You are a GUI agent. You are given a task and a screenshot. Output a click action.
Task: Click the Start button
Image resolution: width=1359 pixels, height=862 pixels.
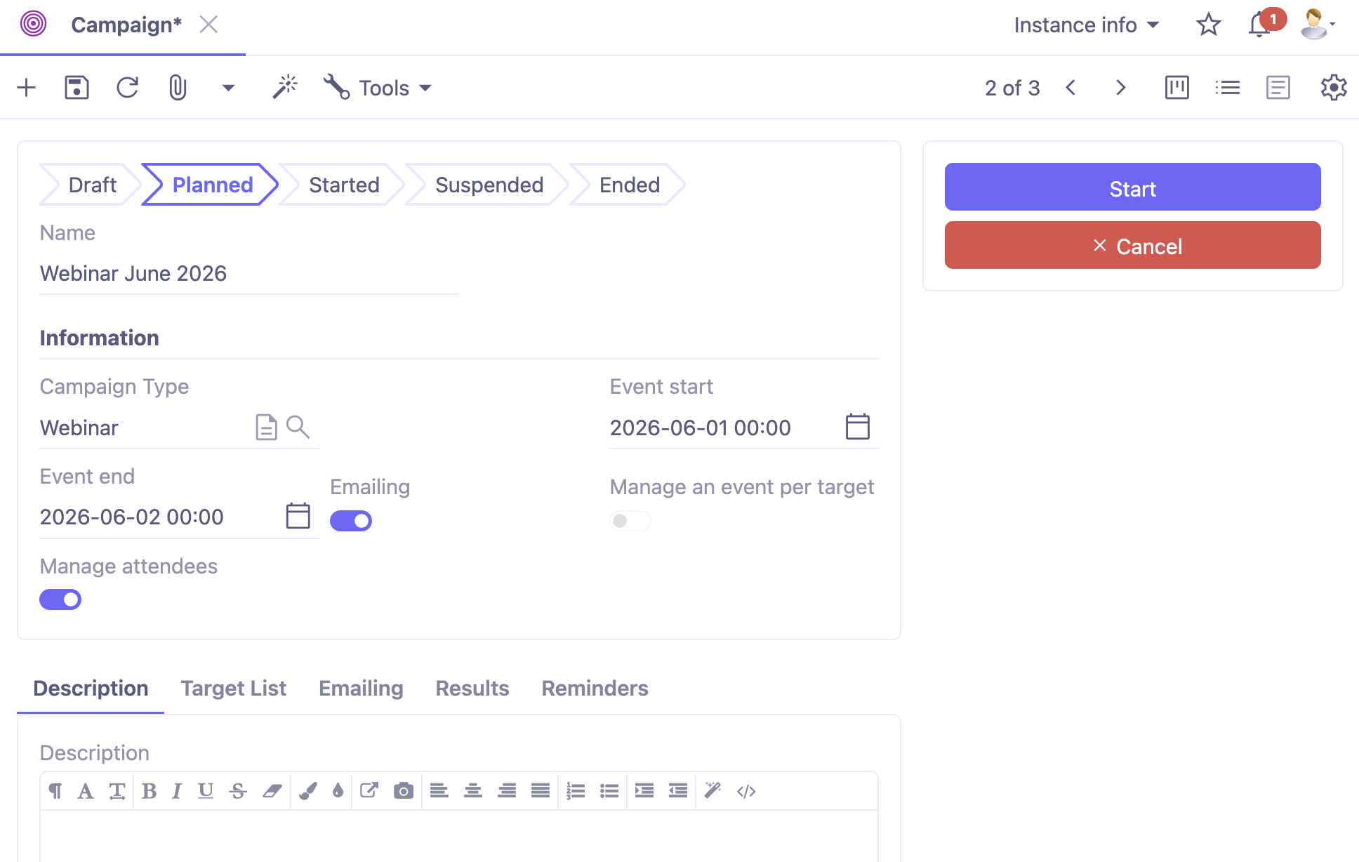1132,187
